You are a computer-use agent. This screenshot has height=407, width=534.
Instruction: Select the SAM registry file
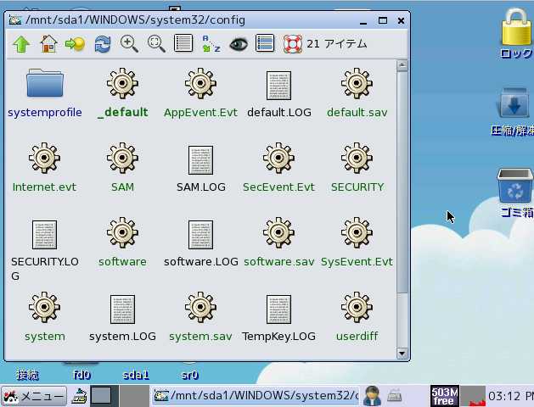pos(122,159)
